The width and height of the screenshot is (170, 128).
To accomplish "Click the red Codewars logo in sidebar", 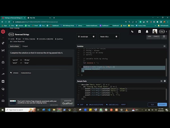I will click(x=3, y=31).
